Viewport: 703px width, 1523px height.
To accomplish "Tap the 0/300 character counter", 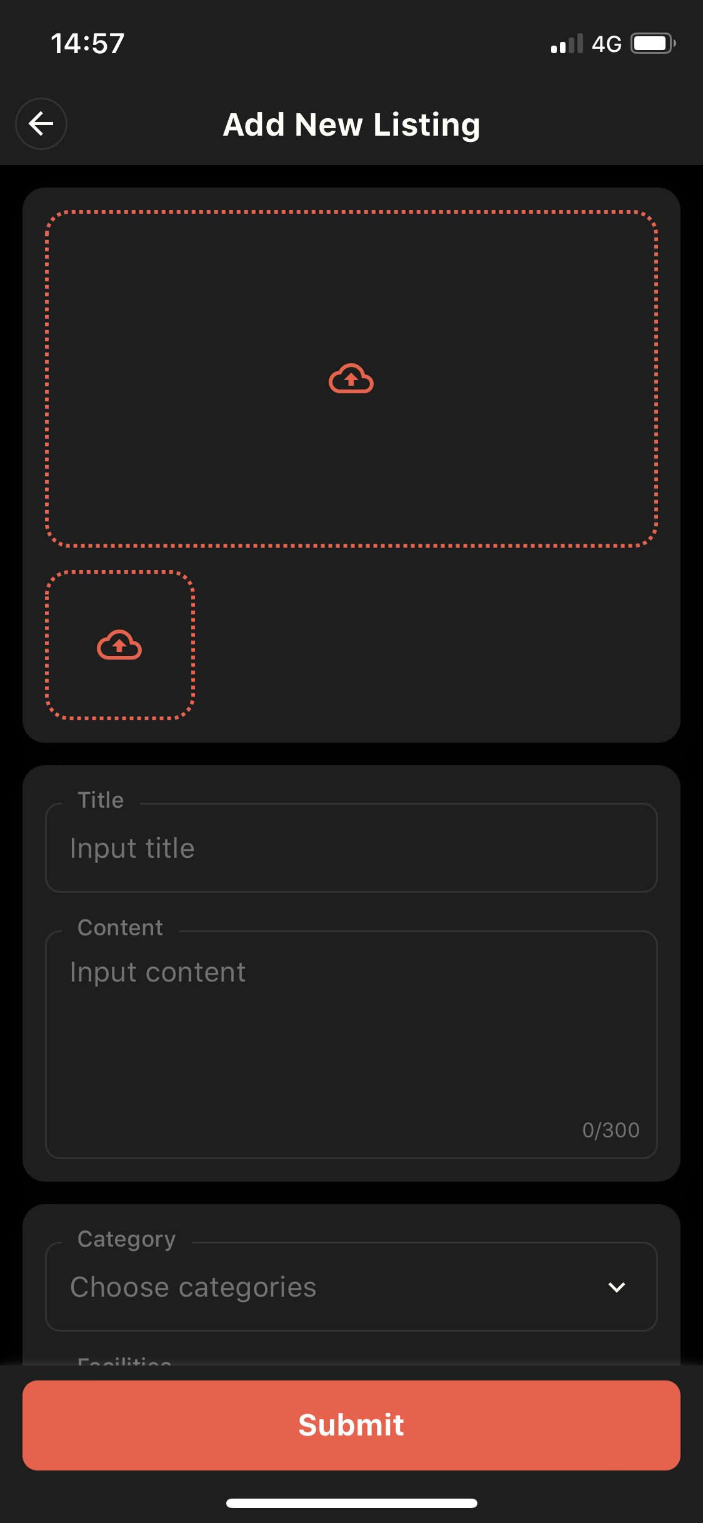I will pyautogui.click(x=611, y=1130).
